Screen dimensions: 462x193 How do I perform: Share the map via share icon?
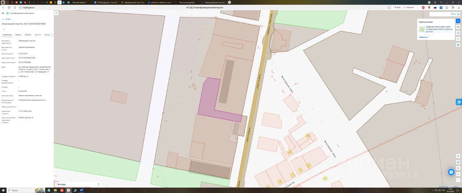(x=458, y=39)
